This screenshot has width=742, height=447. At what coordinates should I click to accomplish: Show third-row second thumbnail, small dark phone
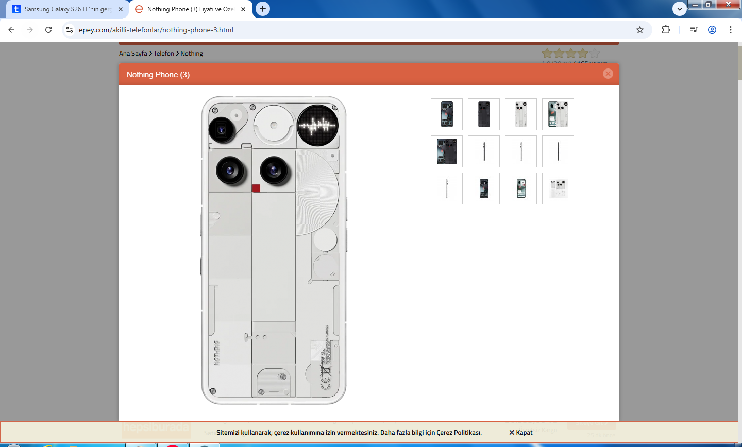(484, 188)
